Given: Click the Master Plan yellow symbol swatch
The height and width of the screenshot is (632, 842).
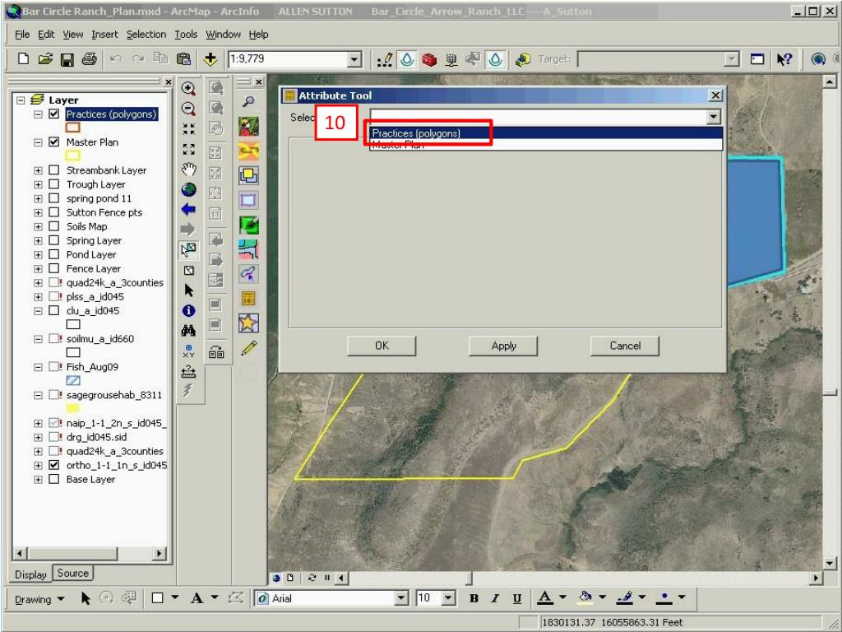Looking at the screenshot, I should (72, 156).
